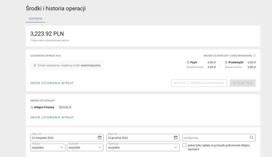
Task: Click the lightbulb tip icon
Action: [x=35, y=65]
